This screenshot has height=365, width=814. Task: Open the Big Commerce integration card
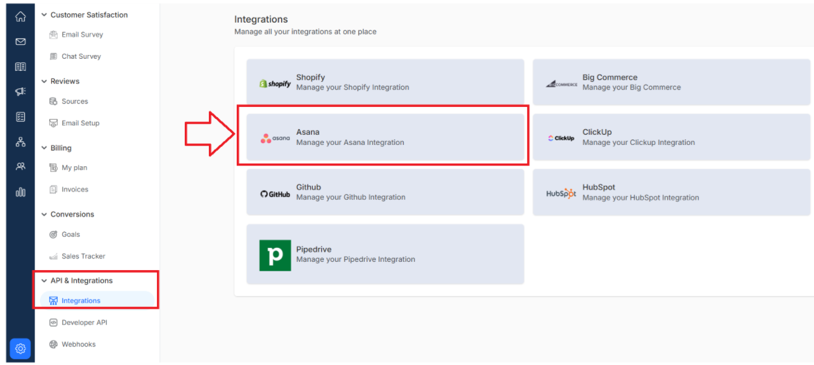(672, 82)
